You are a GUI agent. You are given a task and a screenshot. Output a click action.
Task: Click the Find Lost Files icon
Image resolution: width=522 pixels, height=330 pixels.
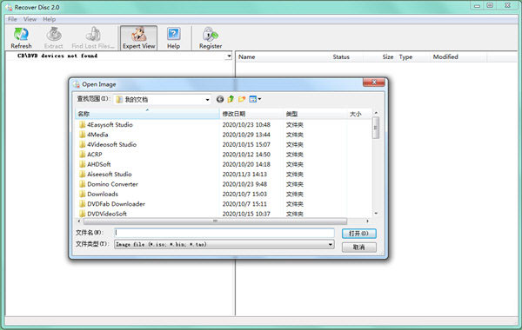[93, 34]
